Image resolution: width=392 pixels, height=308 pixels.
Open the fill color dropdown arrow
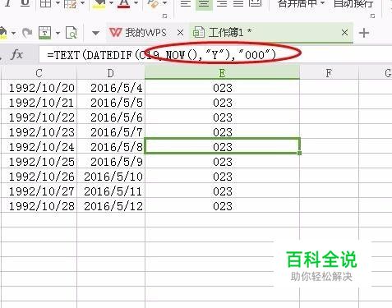tap(111, 3)
